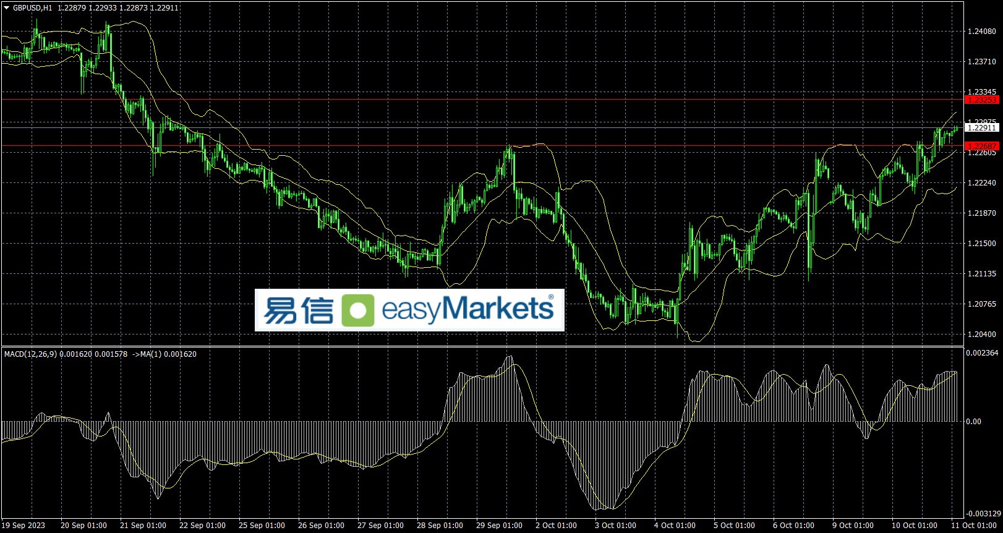Image resolution: width=1003 pixels, height=533 pixels.
Task: Click the 1.20400 price axis label
Action: click(x=982, y=335)
